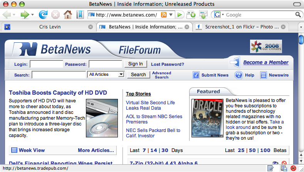Show the last 50 betas
Screen dimensions: 304x172
point(252,150)
